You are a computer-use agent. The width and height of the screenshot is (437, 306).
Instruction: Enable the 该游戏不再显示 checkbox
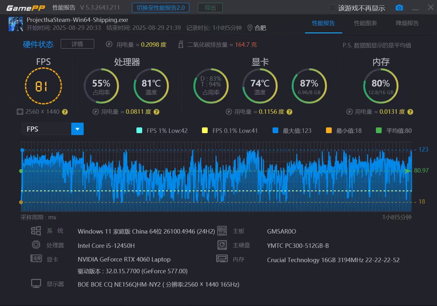332,8
